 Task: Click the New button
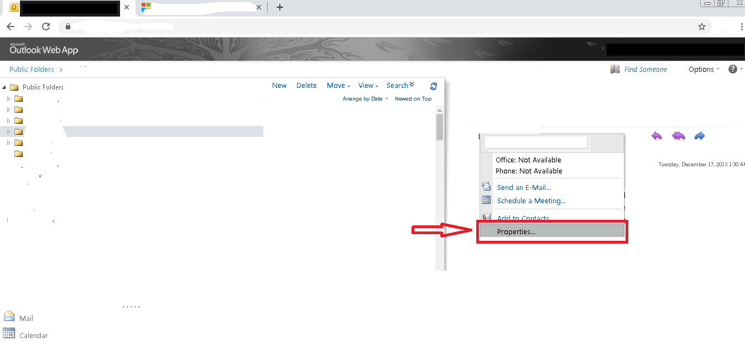coord(279,86)
